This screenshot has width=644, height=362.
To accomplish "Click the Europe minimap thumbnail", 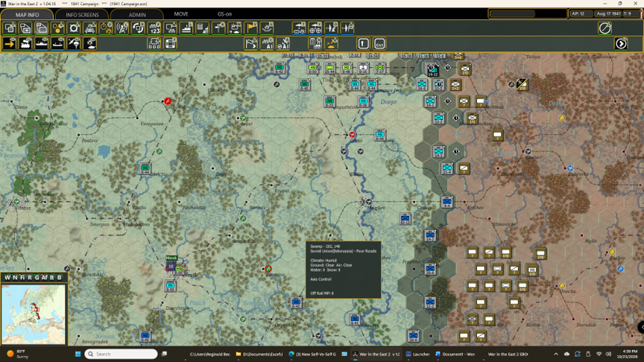I will tap(34, 314).
